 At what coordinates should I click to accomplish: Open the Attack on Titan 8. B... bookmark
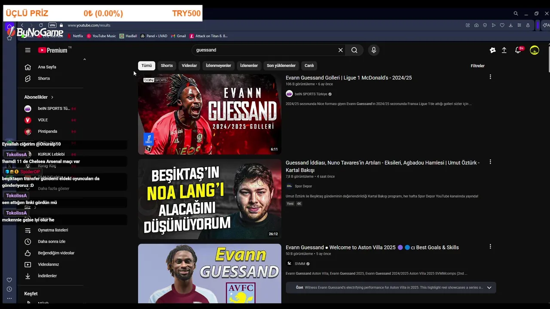[x=208, y=36]
